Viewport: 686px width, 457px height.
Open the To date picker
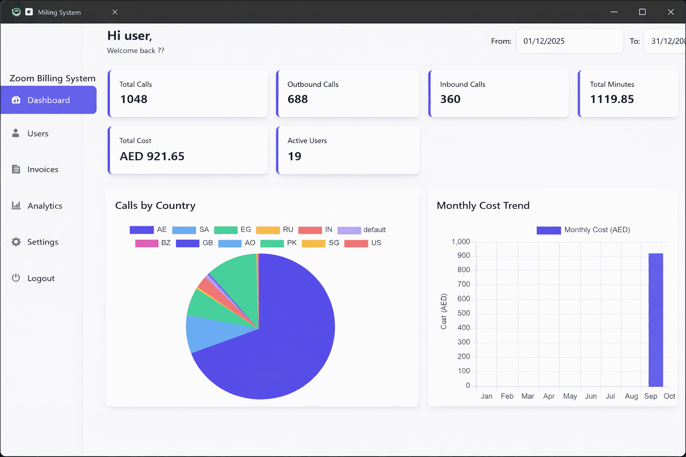(x=665, y=41)
